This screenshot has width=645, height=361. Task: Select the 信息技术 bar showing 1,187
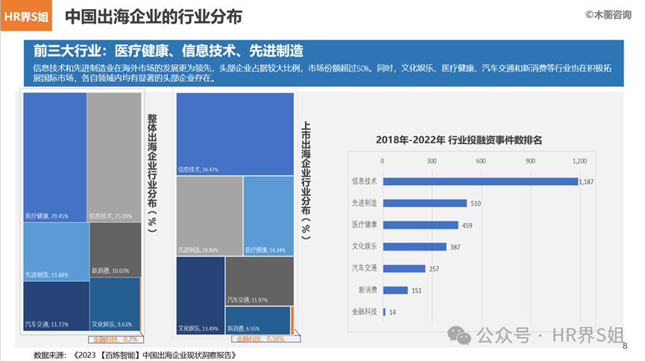[x=479, y=180]
